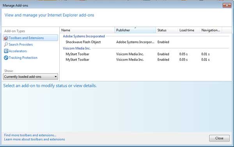The image size is (234, 147).
Task: Click the Toolbars and Extensions icon
Action: (x=6, y=38)
